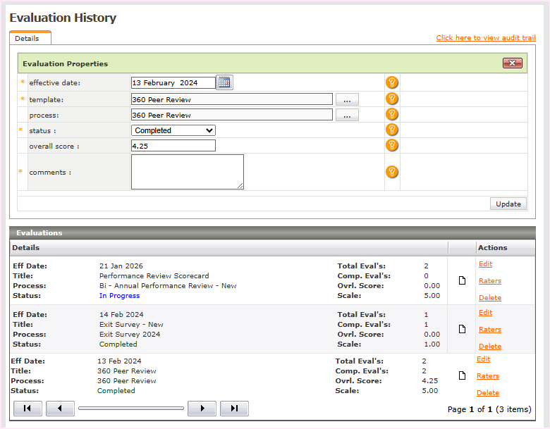The height and width of the screenshot is (429, 550).
Task: Click help icon beside the status dropdown
Action: pos(392,130)
